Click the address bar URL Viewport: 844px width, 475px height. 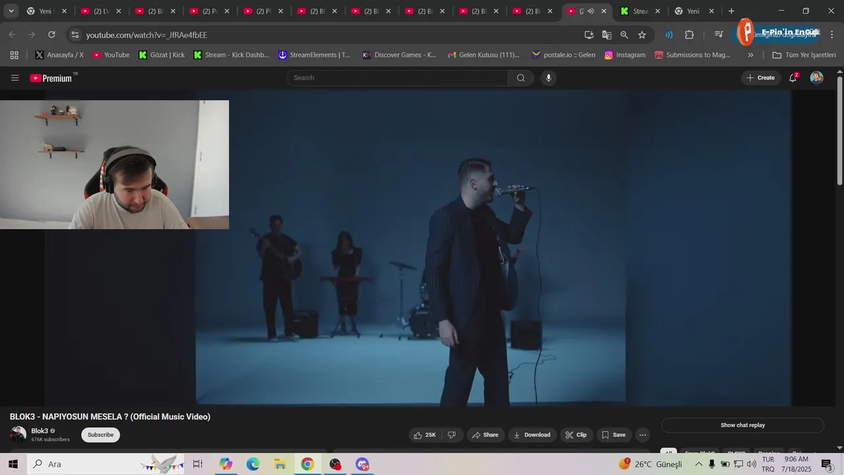point(146,35)
